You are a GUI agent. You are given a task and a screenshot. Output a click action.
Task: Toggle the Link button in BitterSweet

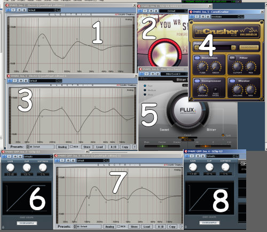tap(223, 135)
